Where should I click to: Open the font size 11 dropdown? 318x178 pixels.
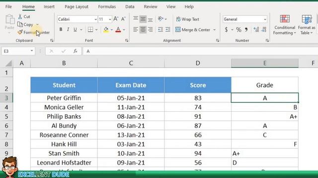110,19
